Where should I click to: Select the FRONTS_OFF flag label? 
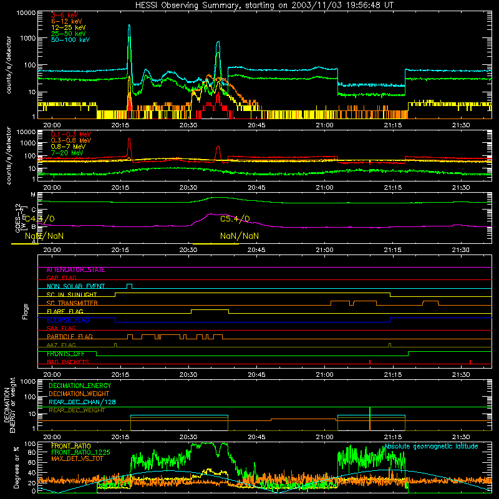[x=65, y=354]
